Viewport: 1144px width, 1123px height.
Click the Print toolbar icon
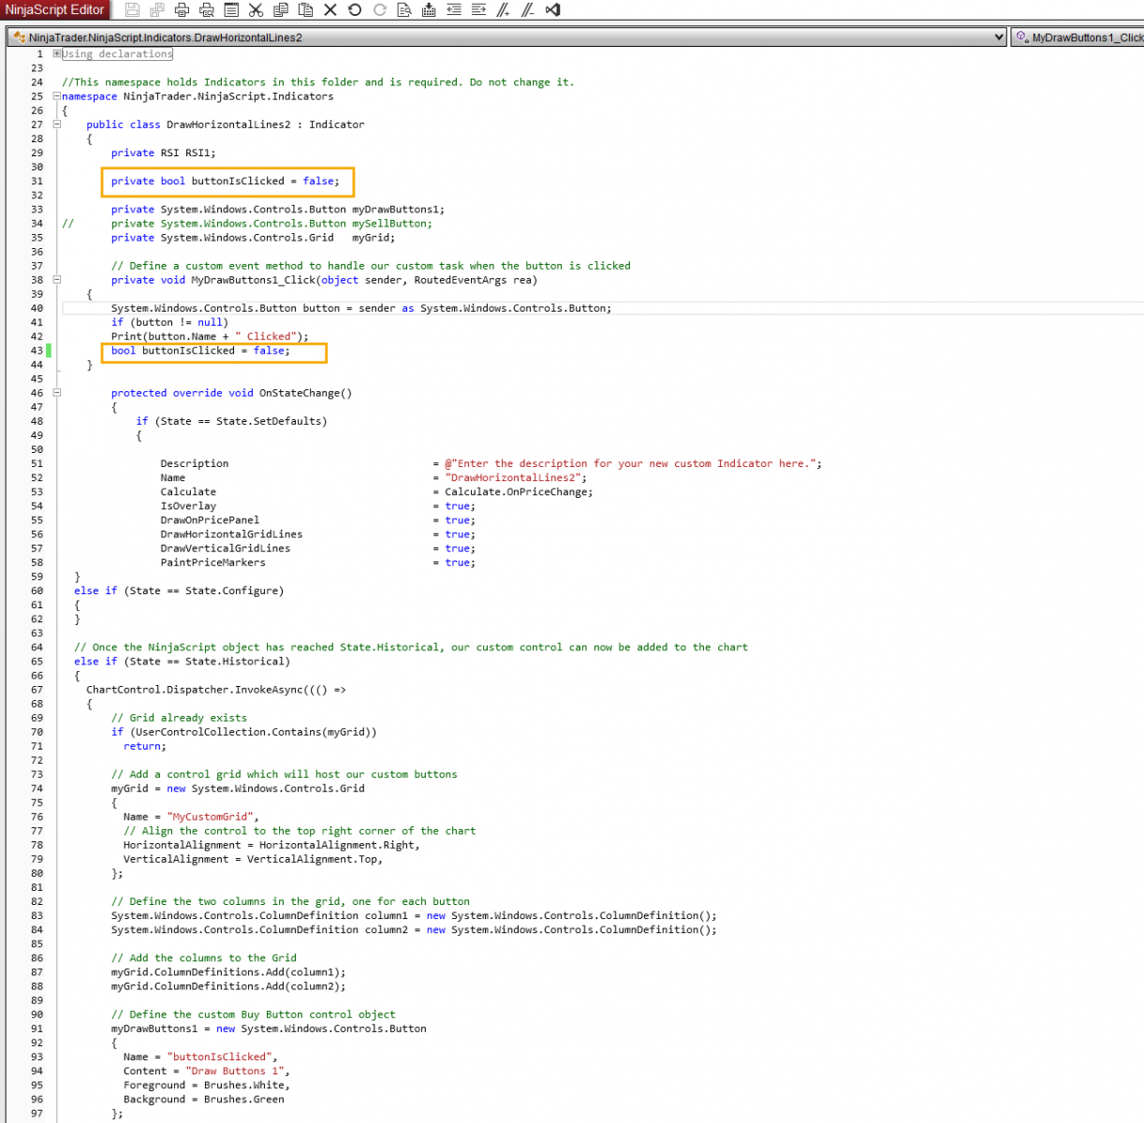182,10
